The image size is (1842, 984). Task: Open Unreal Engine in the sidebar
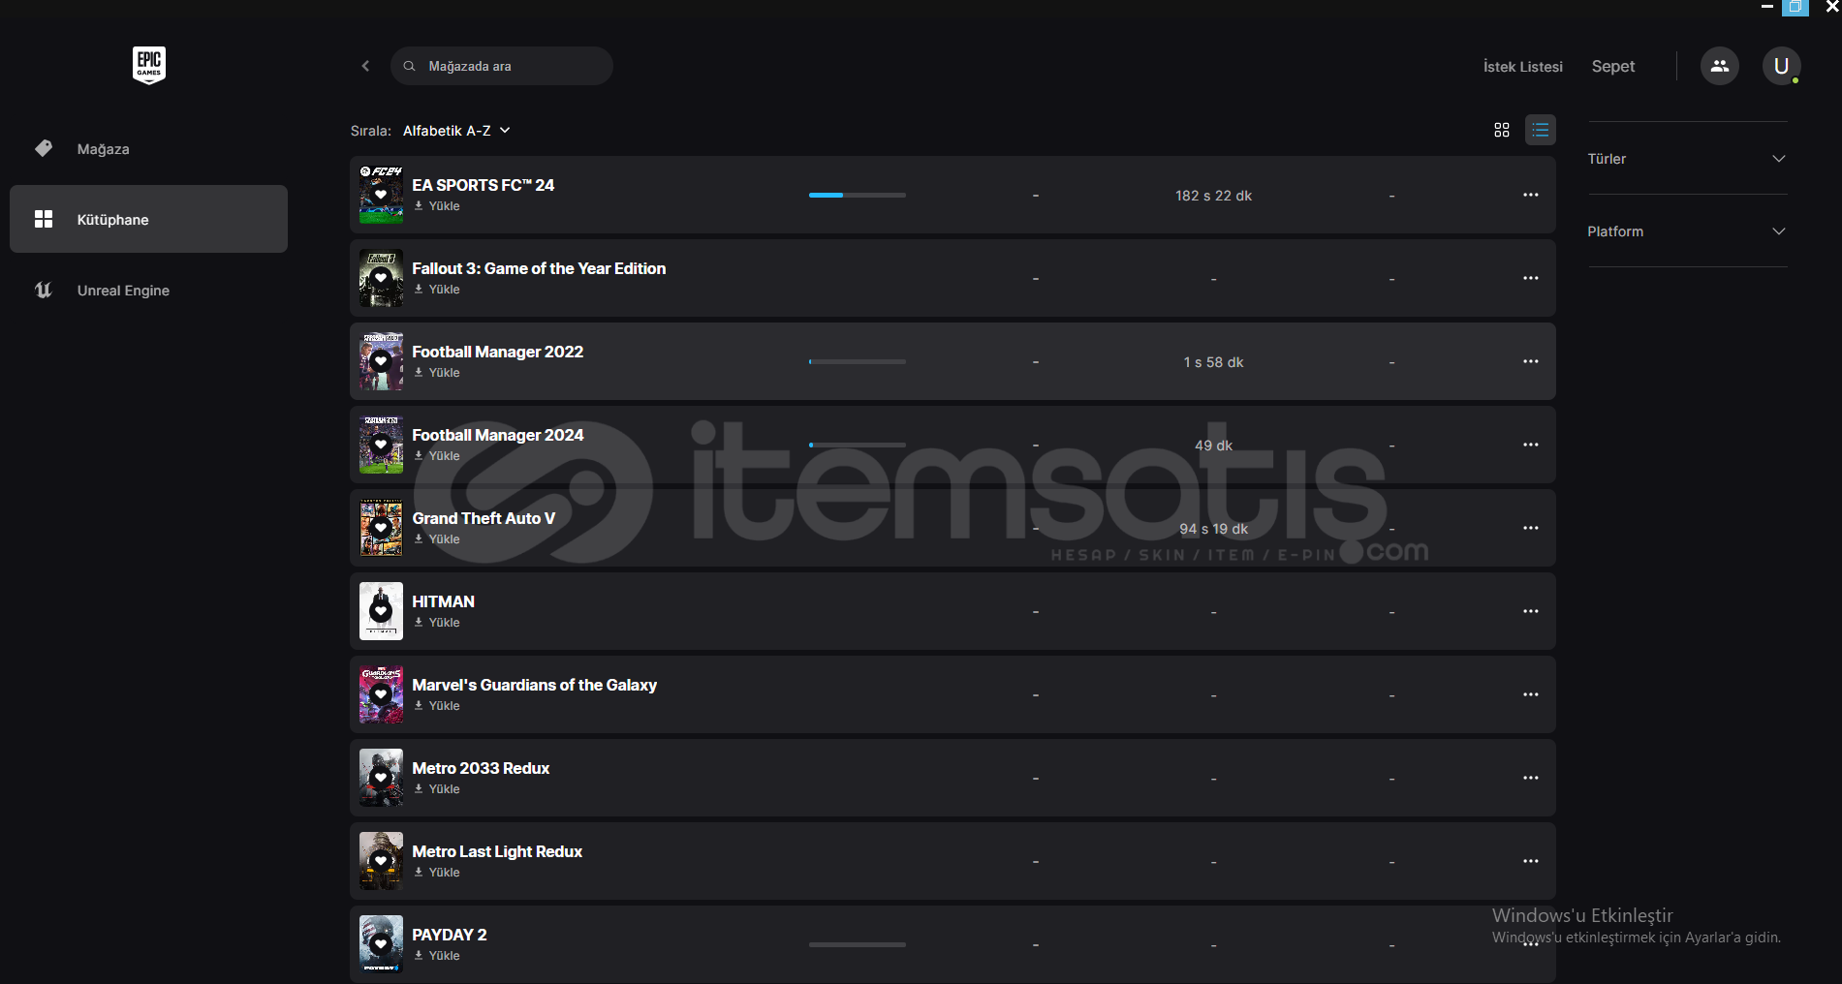point(148,291)
